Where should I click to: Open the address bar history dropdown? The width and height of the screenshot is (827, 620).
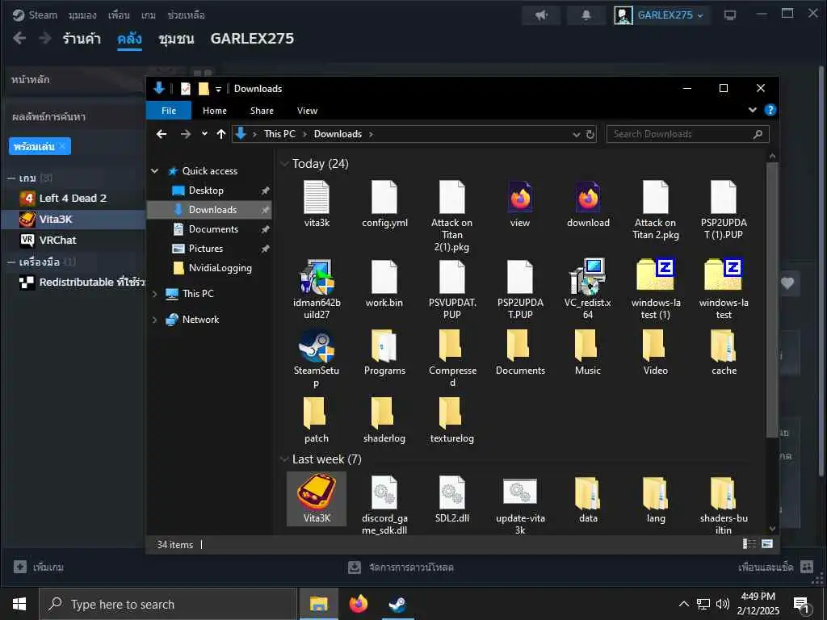pos(576,135)
